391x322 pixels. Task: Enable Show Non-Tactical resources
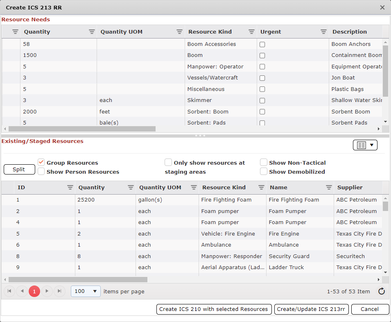264,162
